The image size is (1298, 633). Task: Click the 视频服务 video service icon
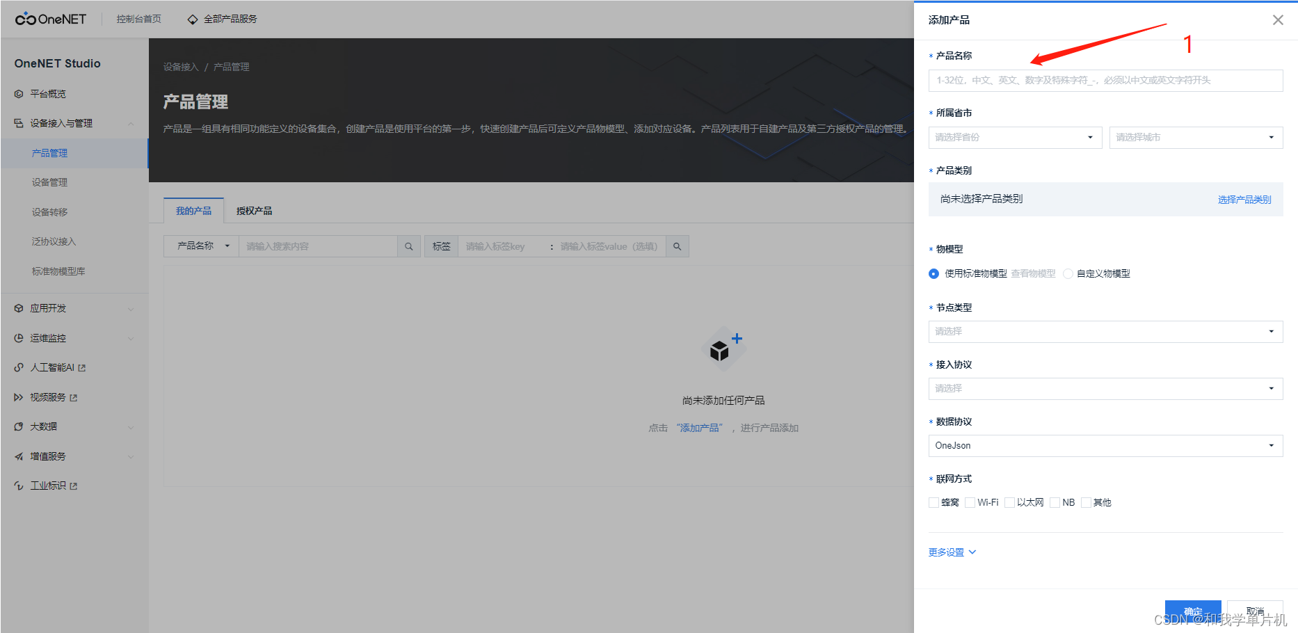tap(19, 396)
